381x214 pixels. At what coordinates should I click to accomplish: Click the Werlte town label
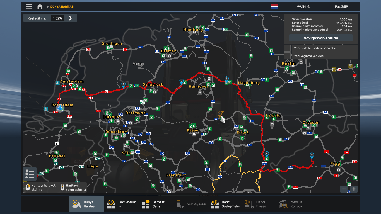click(139, 64)
